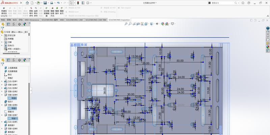Viewport: 270px width, 135px height.
Task: Open the SOLIDWORKS 插件 tab
Action: pos(50,20)
